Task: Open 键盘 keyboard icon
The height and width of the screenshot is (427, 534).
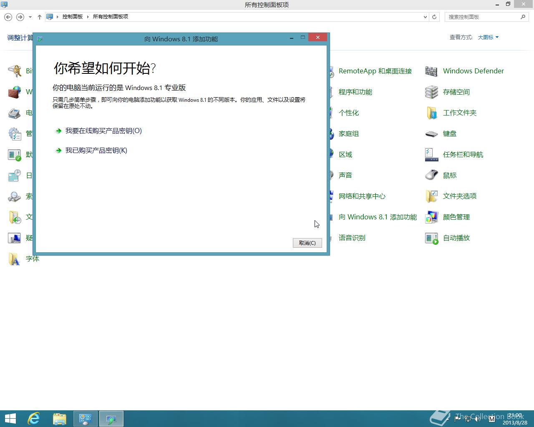Action: pos(431,133)
